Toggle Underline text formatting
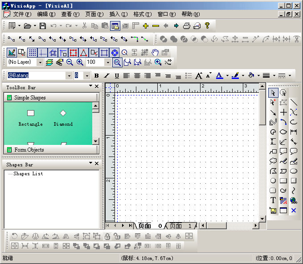The height and width of the screenshot is (264, 303). (117, 76)
